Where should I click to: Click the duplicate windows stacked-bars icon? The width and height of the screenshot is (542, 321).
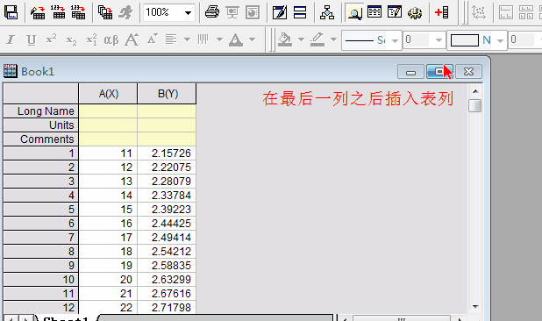[x=300, y=12]
